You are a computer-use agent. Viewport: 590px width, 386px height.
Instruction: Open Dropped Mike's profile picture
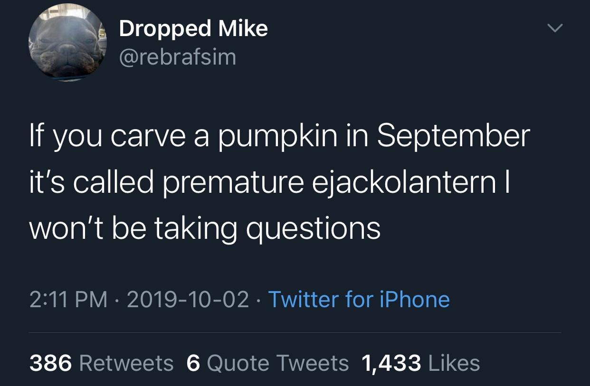pyautogui.click(x=67, y=42)
